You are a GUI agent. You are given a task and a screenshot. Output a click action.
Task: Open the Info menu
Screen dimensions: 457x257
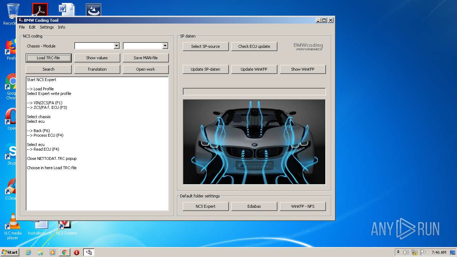click(61, 27)
